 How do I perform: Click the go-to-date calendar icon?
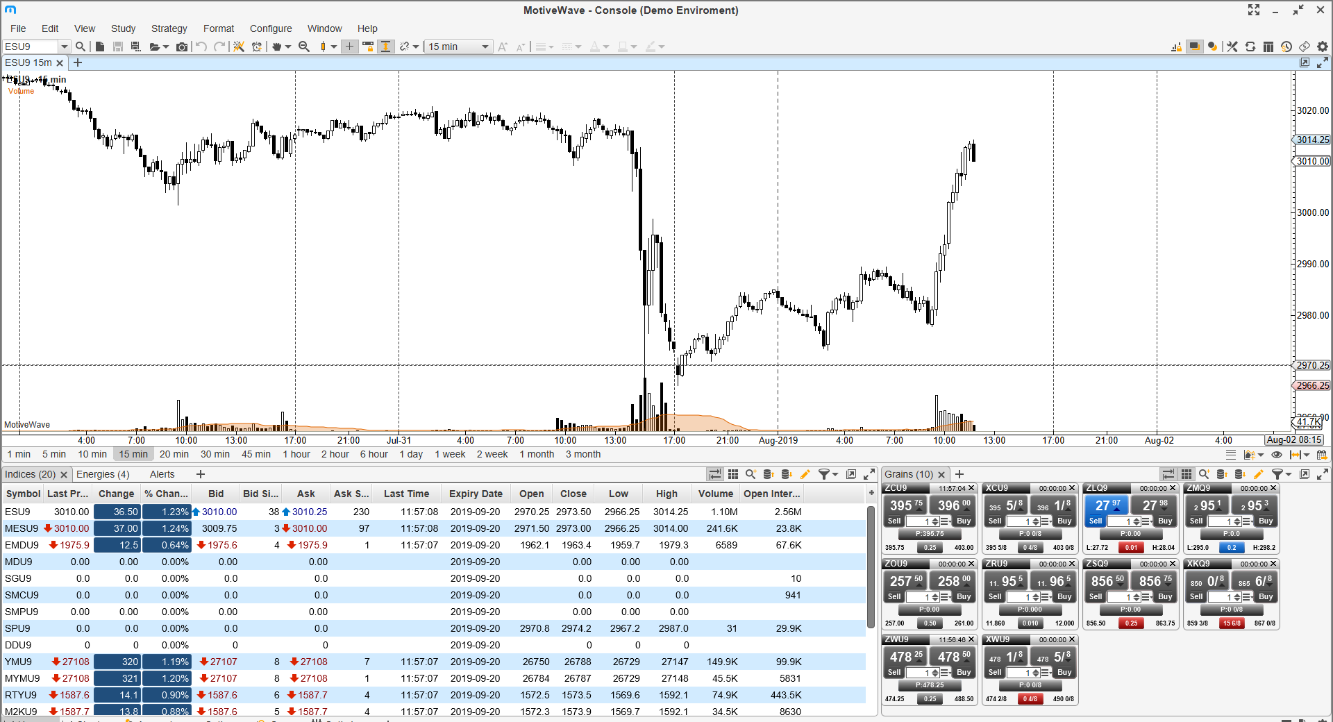(1322, 455)
